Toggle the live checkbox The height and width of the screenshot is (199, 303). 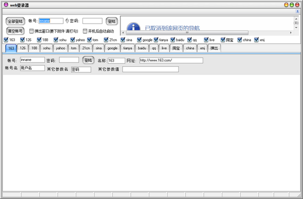[206, 40]
